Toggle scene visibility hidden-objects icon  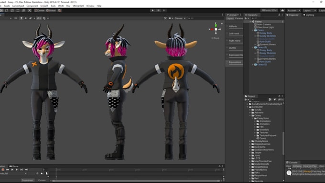pyautogui.click(x=39, y=18)
